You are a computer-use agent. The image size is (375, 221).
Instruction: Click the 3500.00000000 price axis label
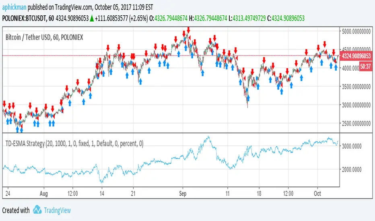(356, 86)
